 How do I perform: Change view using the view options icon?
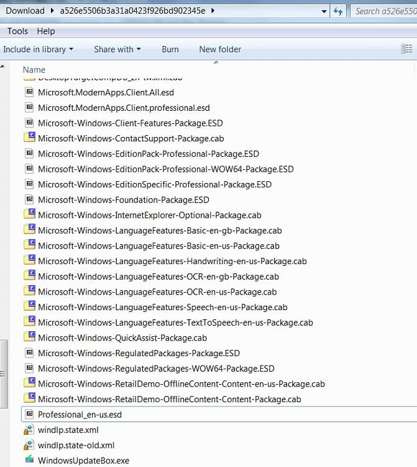406,49
